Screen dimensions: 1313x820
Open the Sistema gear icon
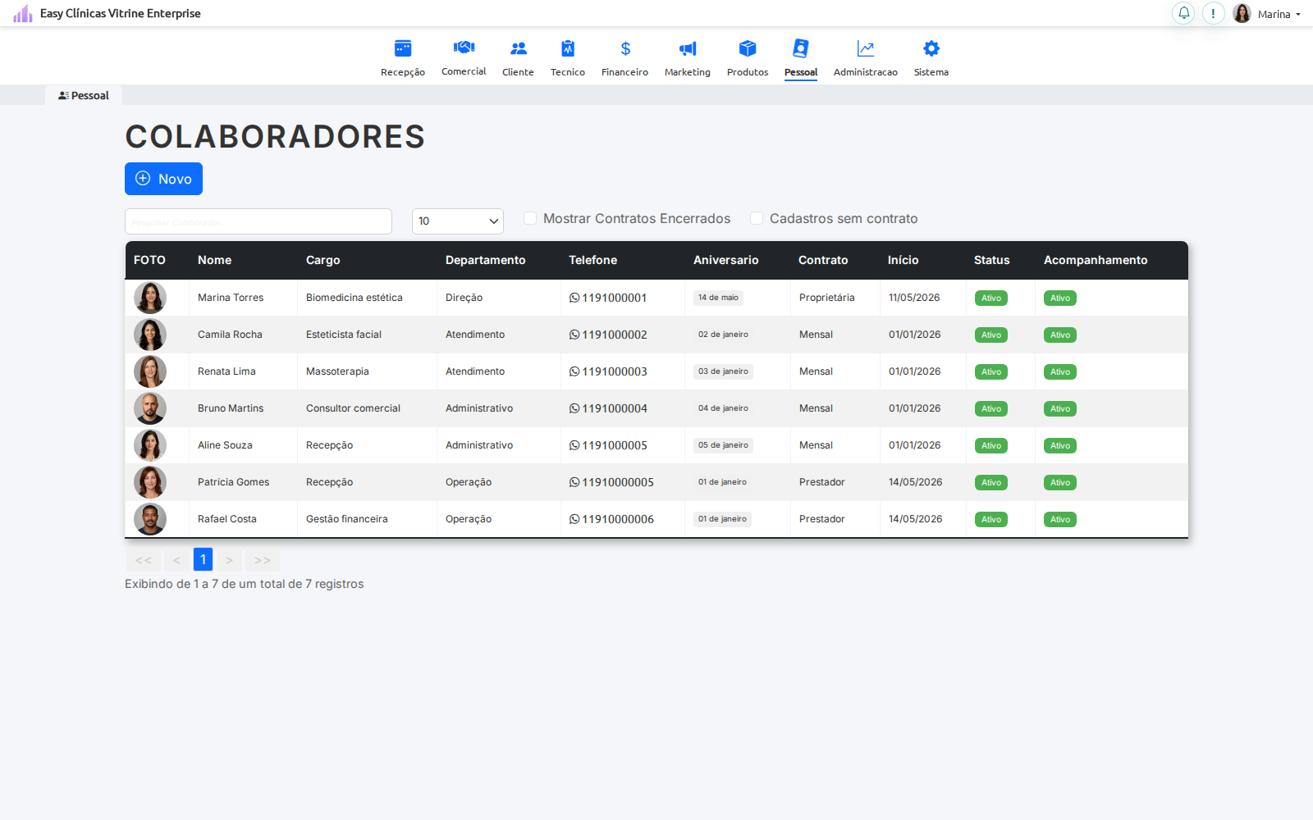[x=931, y=48]
